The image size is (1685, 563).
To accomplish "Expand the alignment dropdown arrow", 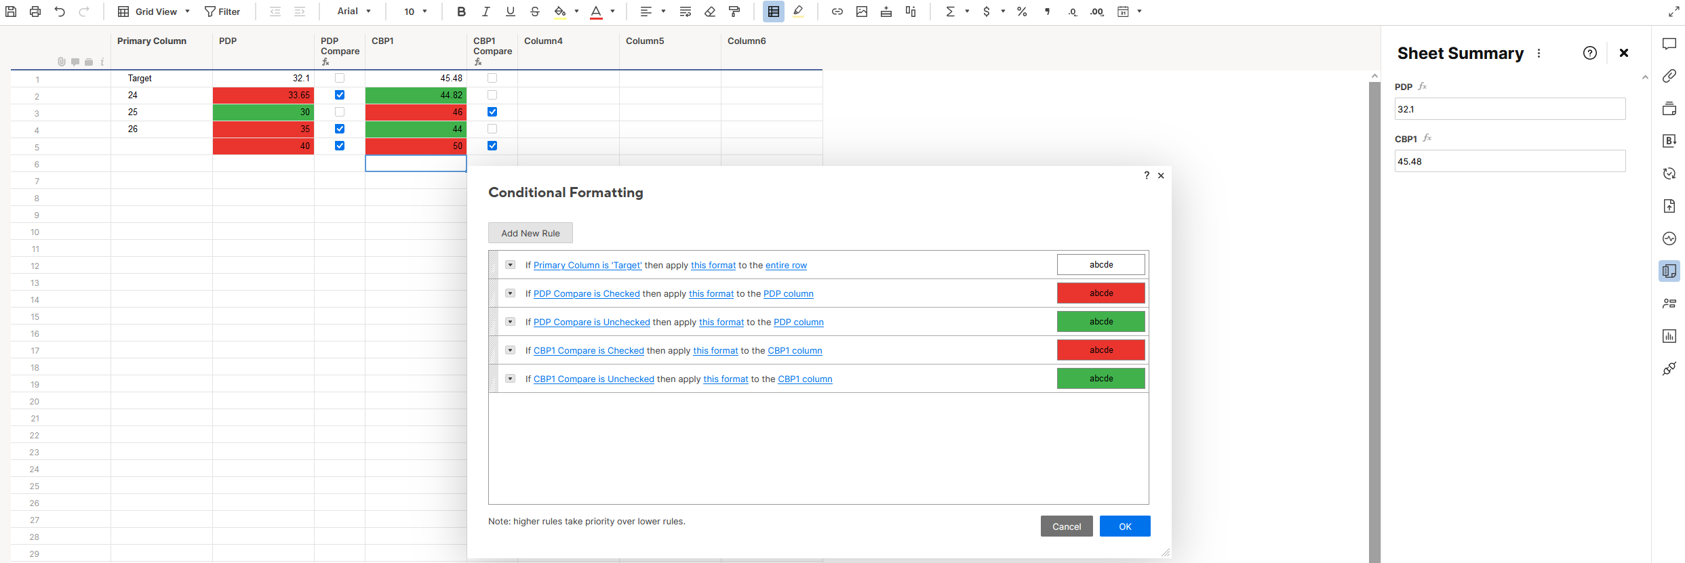I will [663, 12].
